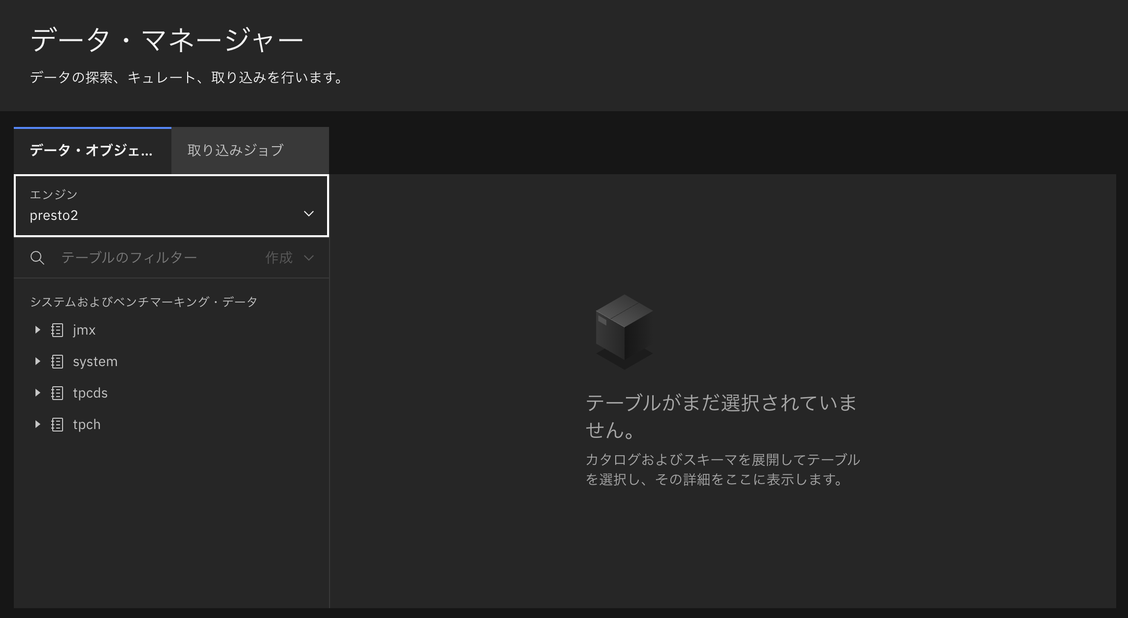Focus the テーブルのフィルター input field
This screenshot has width=1128, height=618.
148,258
